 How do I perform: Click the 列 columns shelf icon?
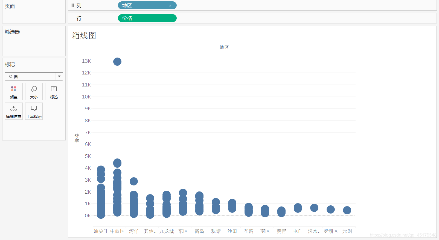click(x=72, y=5)
